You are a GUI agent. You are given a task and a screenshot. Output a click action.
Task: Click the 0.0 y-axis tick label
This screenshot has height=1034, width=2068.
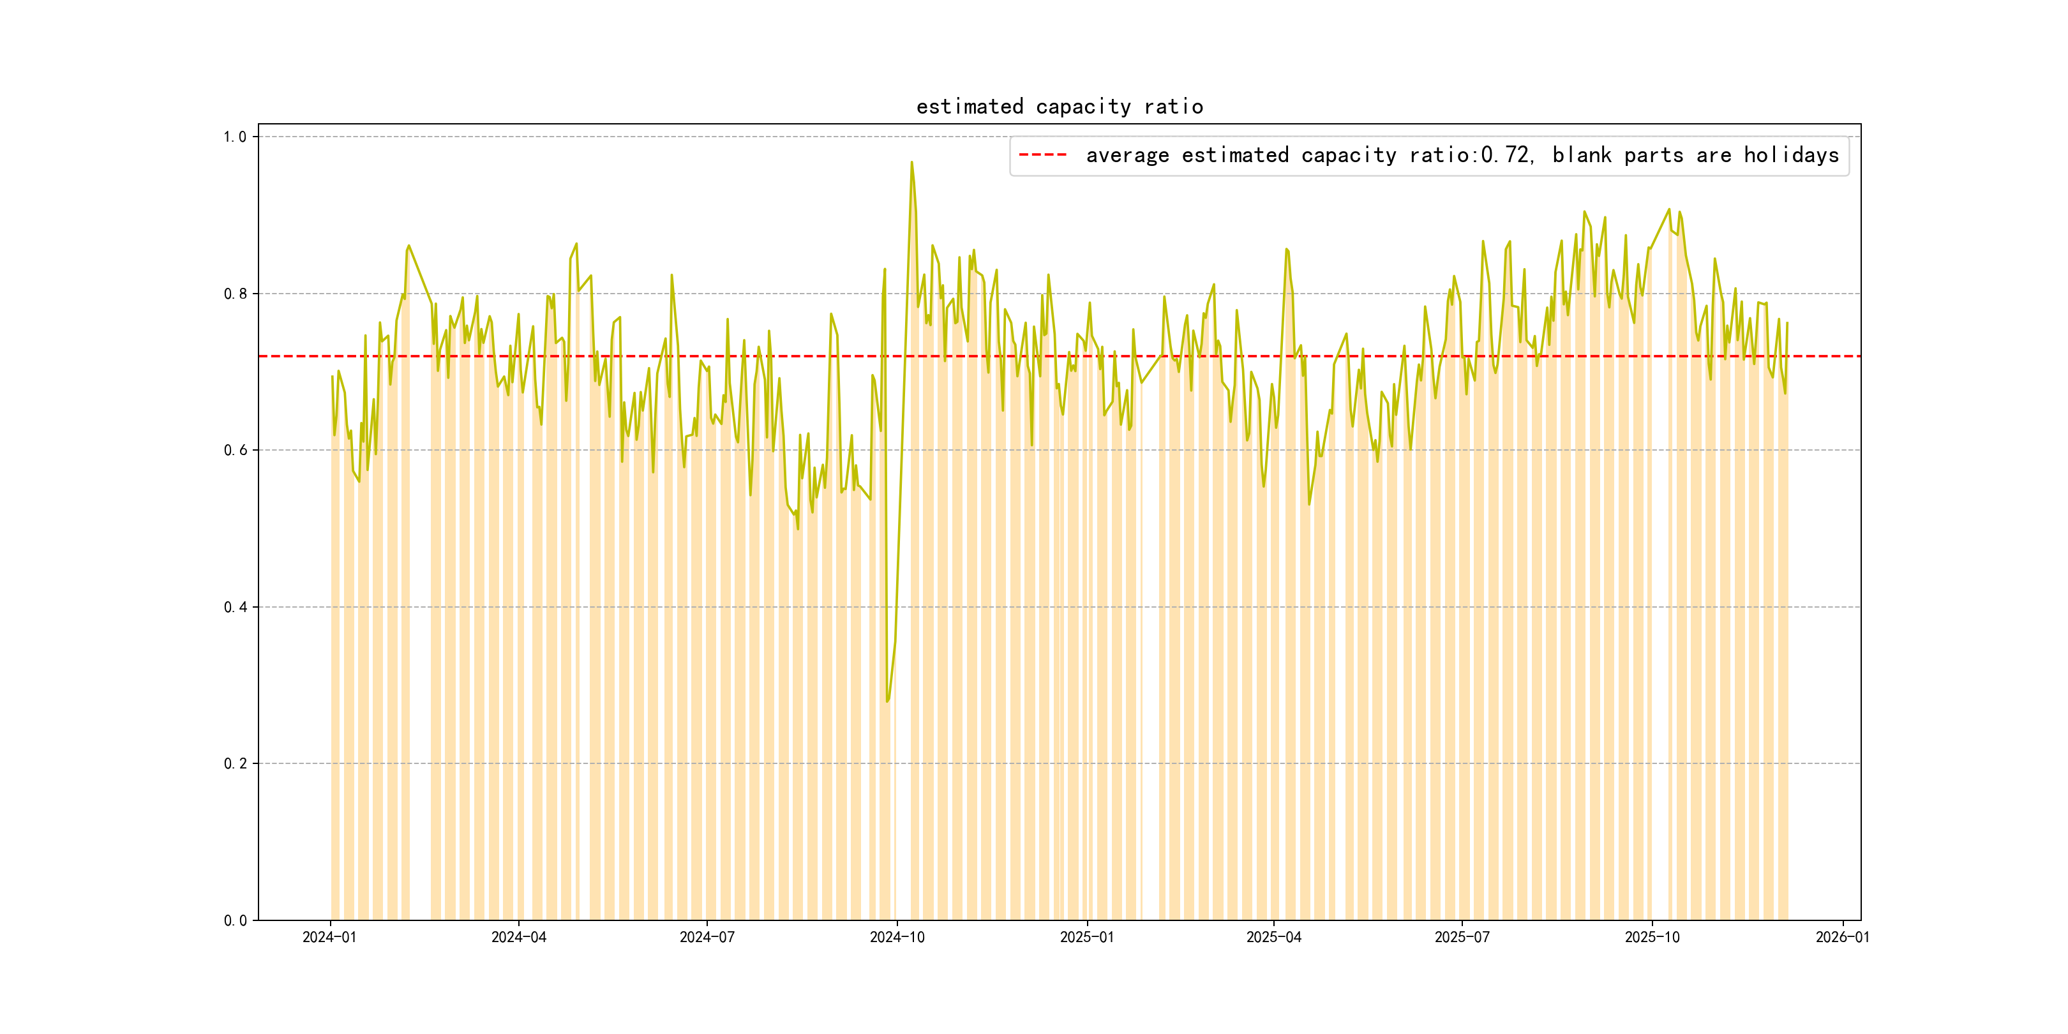click(x=234, y=920)
